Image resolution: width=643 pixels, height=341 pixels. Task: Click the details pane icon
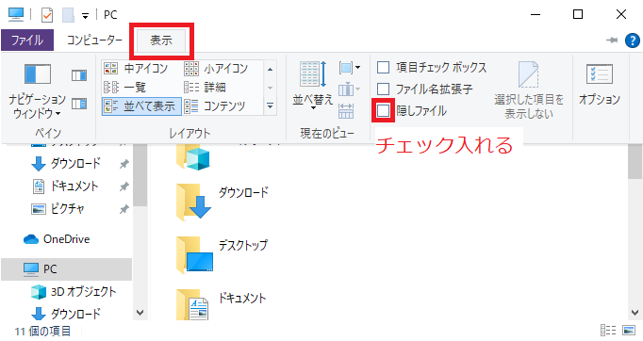point(79,104)
